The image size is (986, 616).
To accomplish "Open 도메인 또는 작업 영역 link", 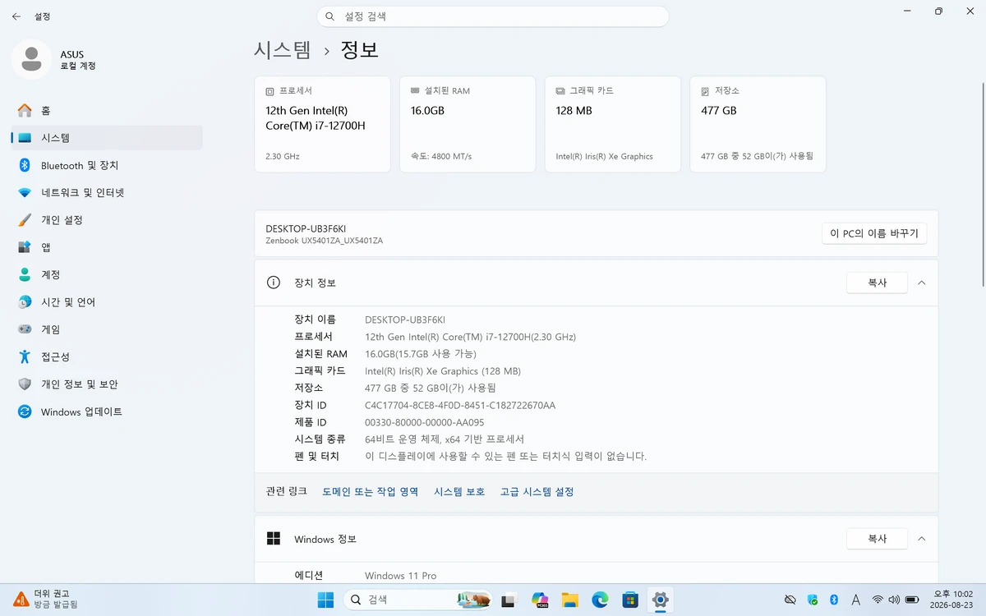I will point(371,492).
